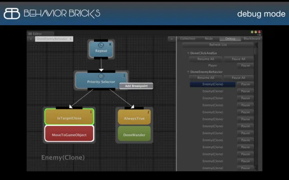This screenshot has height=180, width=289.
Task: Select the AlwaysTrue condition node
Action: [x=134, y=117]
